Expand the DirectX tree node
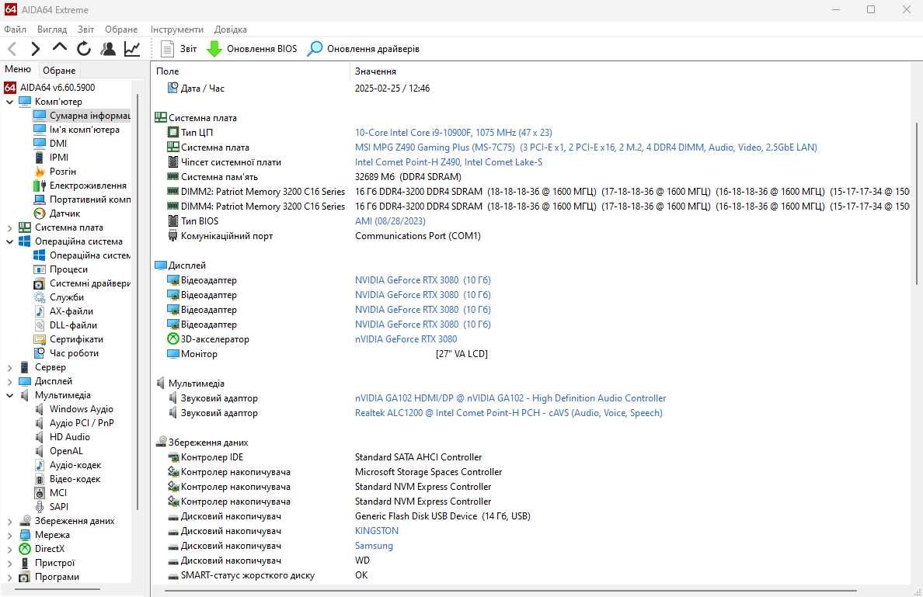Viewport: 923px width, 597px height. pos(9,550)
